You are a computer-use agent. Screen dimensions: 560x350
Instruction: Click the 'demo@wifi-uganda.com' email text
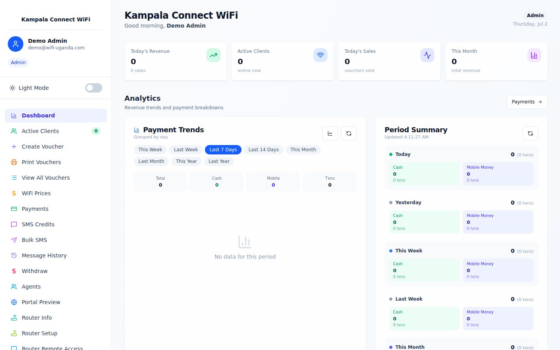[x=56, y=48]
